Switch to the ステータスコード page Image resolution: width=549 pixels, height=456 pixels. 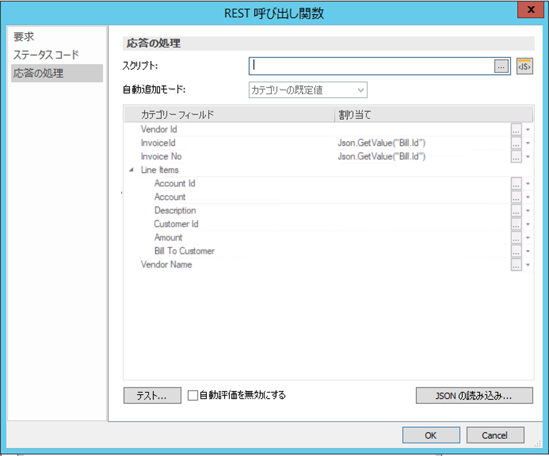point(46,55)
